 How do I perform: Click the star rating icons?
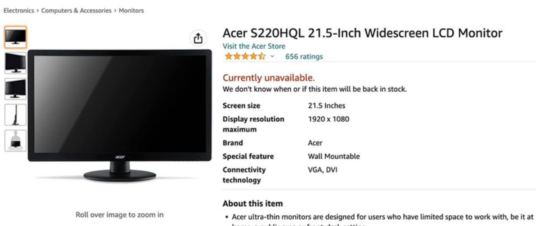pos(245,57)
